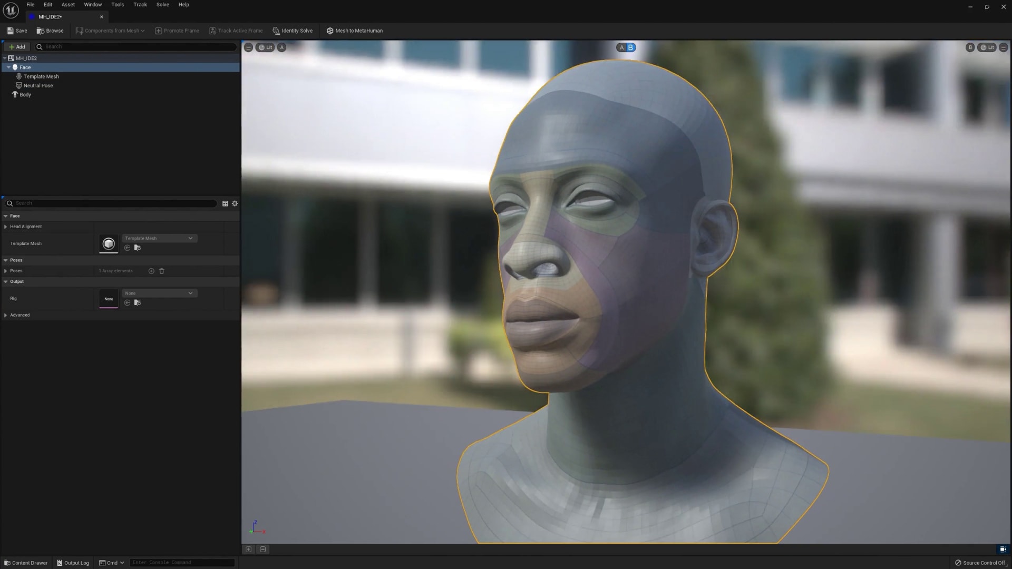The image size is (1012, 569).
Task: Open the Content Drawer
Action: (26, 563)
